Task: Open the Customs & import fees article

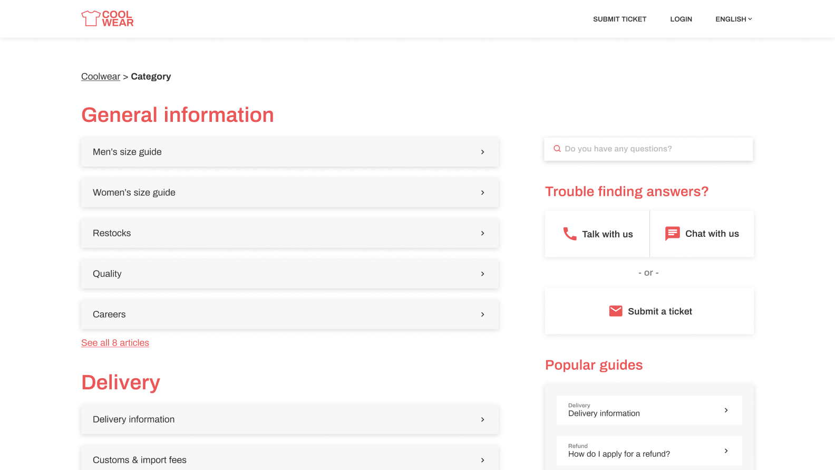Action: pyautogui.click(x=289, y=459)
